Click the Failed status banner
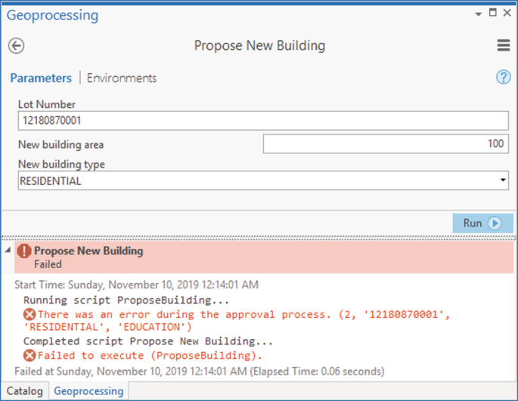This screenshot has width=518, height=401. tap(264, 257)
